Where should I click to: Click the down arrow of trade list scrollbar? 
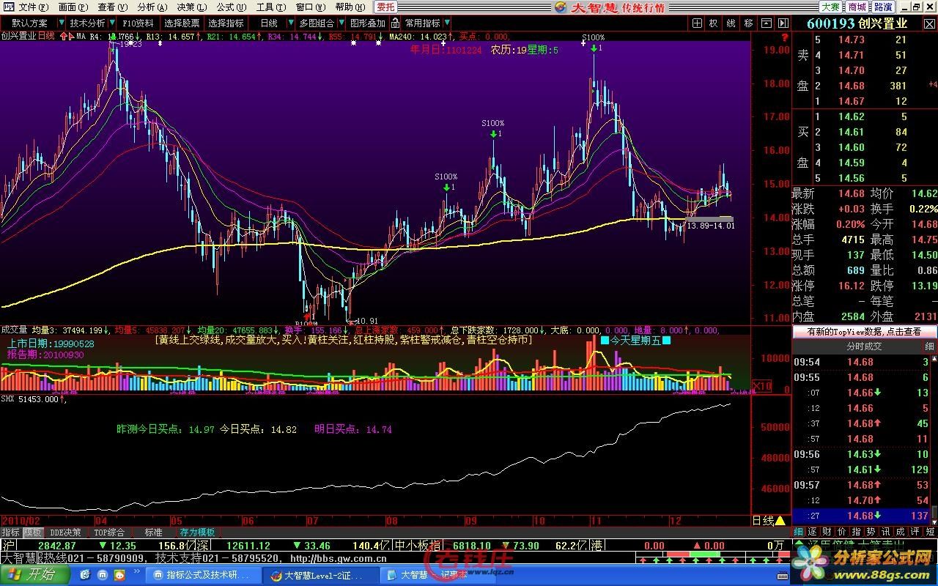934,521
